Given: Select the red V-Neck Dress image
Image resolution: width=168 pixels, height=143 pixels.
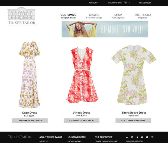Looking at the screenshot, I should pos(82,75).
